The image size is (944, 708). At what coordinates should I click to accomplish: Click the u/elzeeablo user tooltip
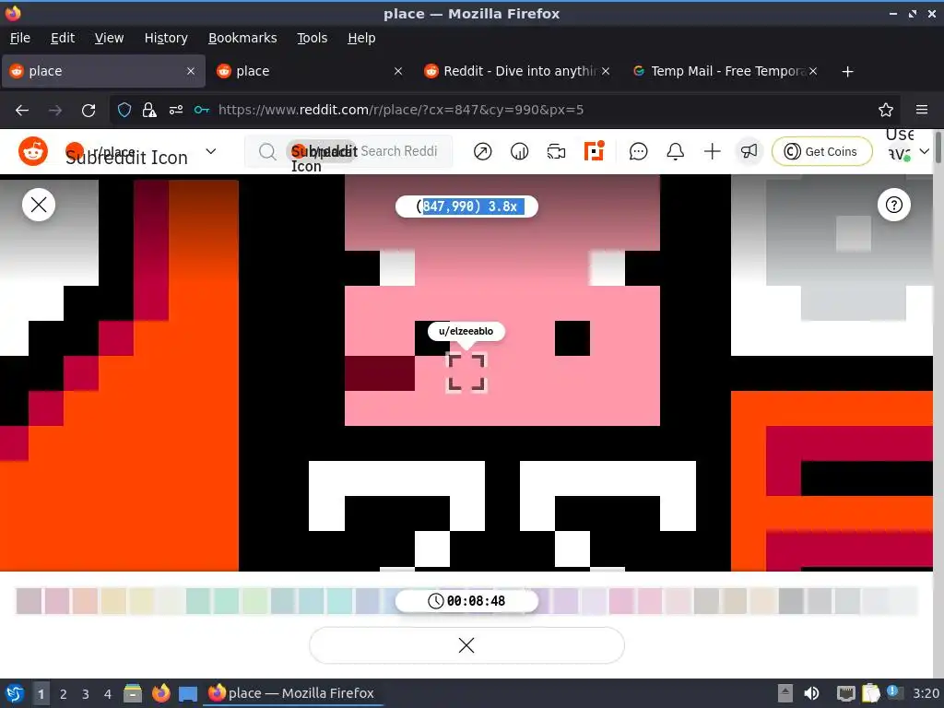point(466,331)
